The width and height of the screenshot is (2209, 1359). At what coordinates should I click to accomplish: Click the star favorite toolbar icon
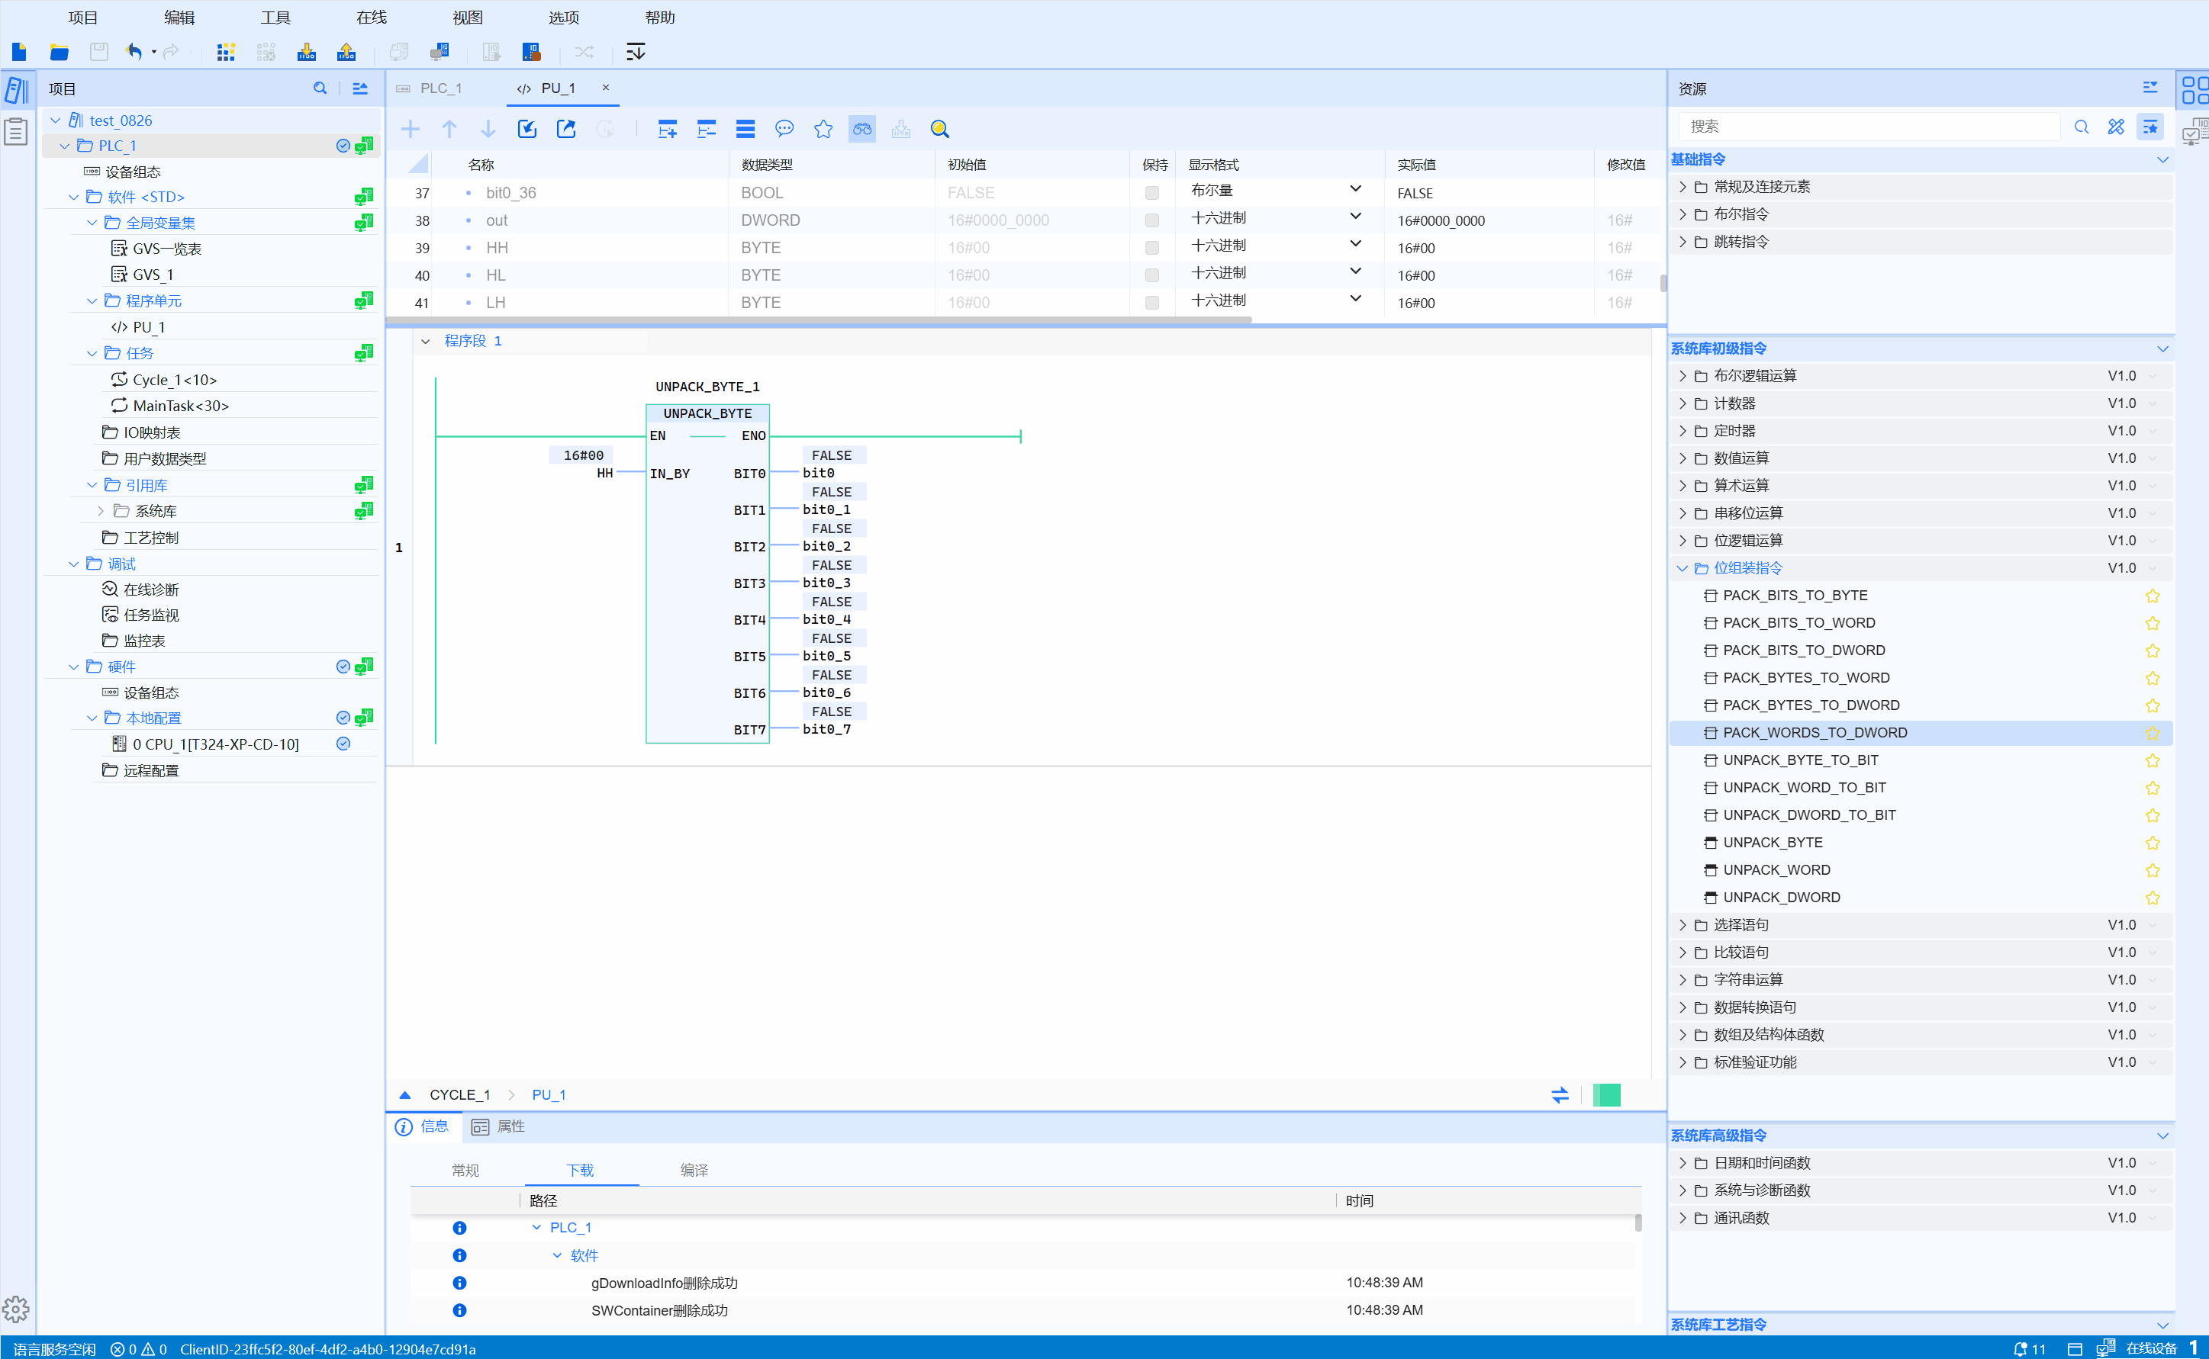click(823, 130)
